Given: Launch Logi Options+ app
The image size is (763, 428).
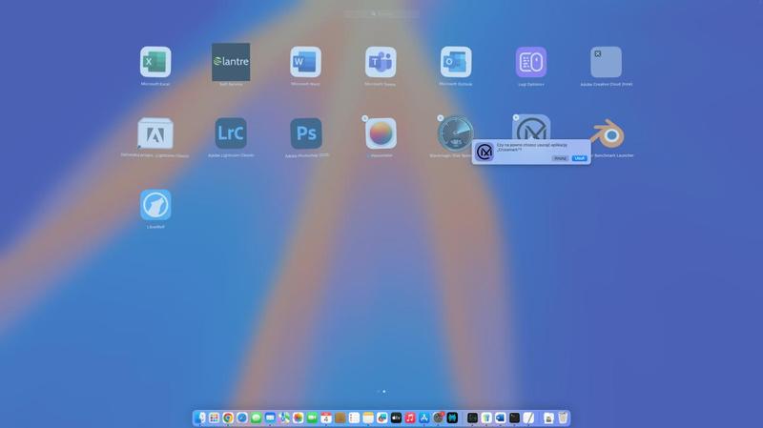Looking at the screenshot, I should (x=531, y=62).
